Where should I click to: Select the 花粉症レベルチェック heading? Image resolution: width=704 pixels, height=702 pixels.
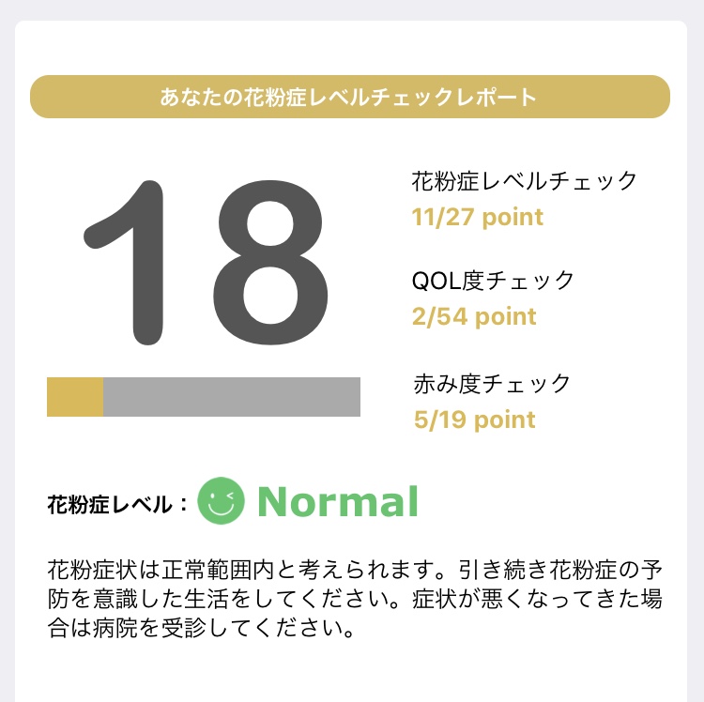525,181
